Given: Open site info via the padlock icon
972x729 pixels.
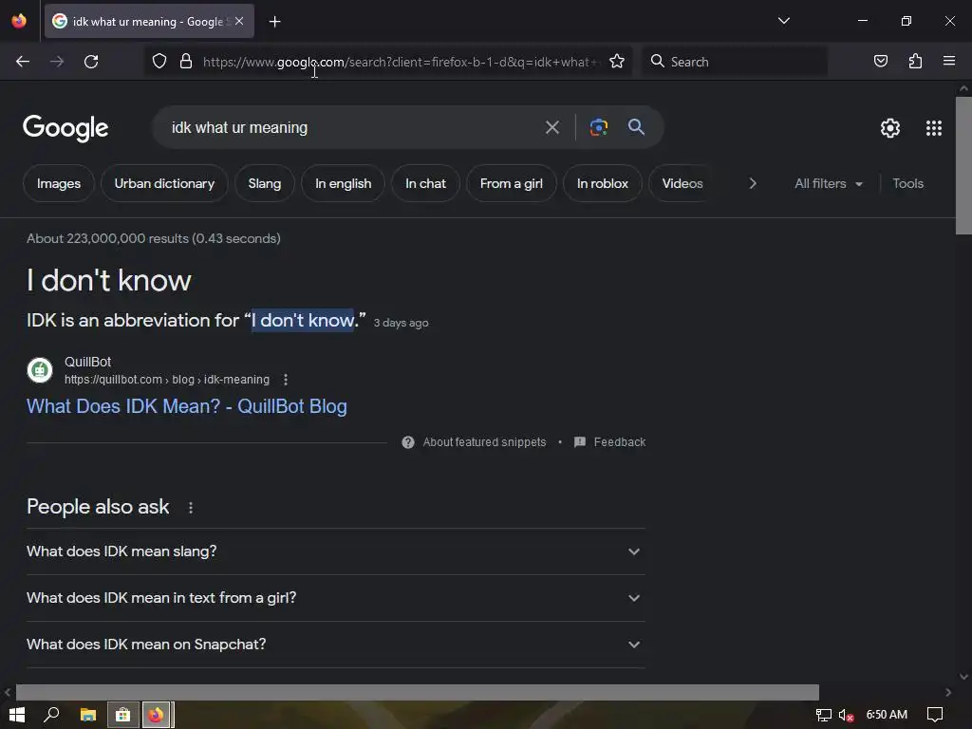Looking at the screenshot, I should tap(185, 62).
